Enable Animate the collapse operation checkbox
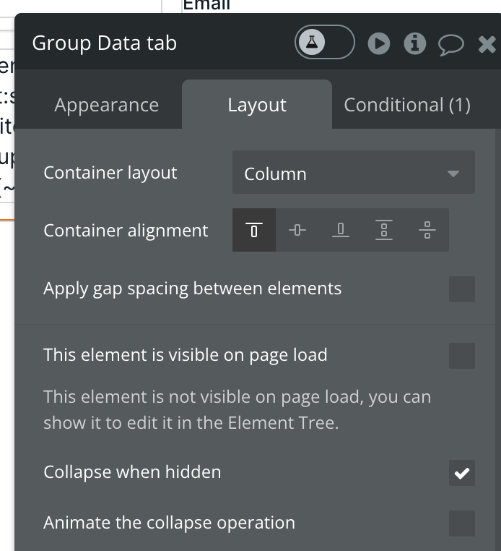The image size is (501, 551). tap(462, 524)
